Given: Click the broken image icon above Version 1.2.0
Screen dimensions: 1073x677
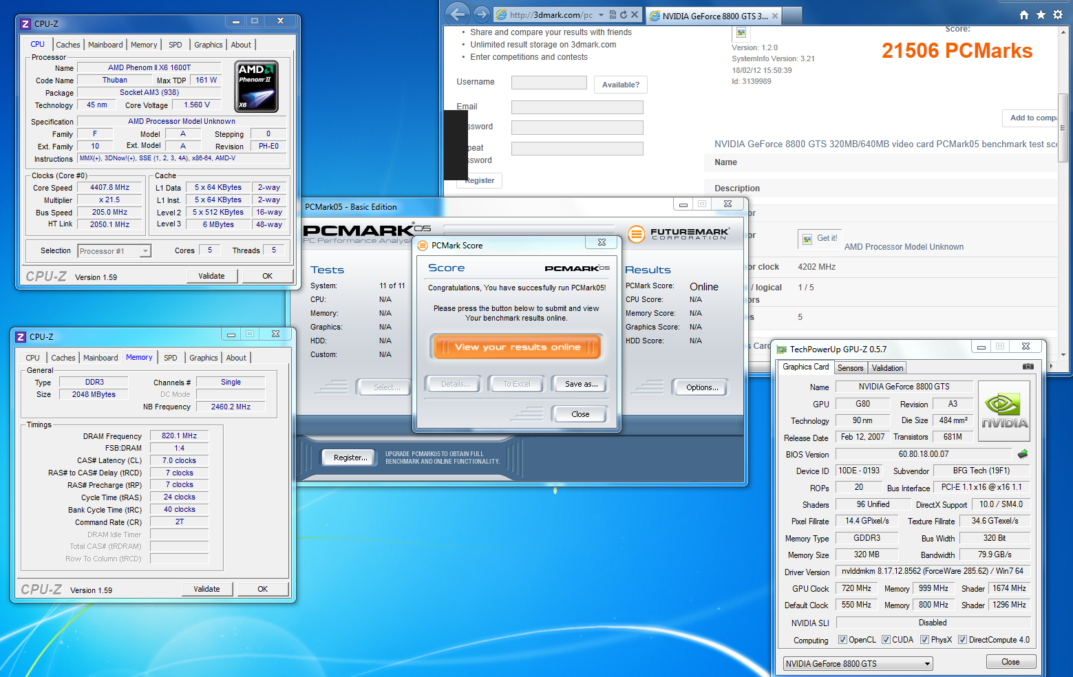Looking at the screenshot, I should point(741,32).
